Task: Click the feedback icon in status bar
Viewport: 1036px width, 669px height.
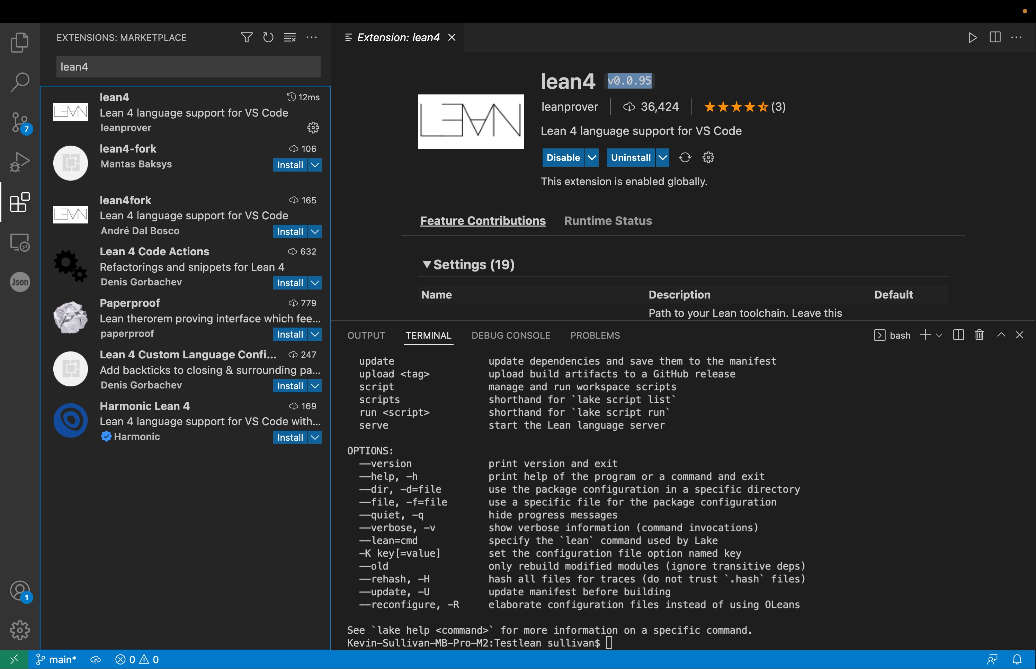Action: pos(992,659)
